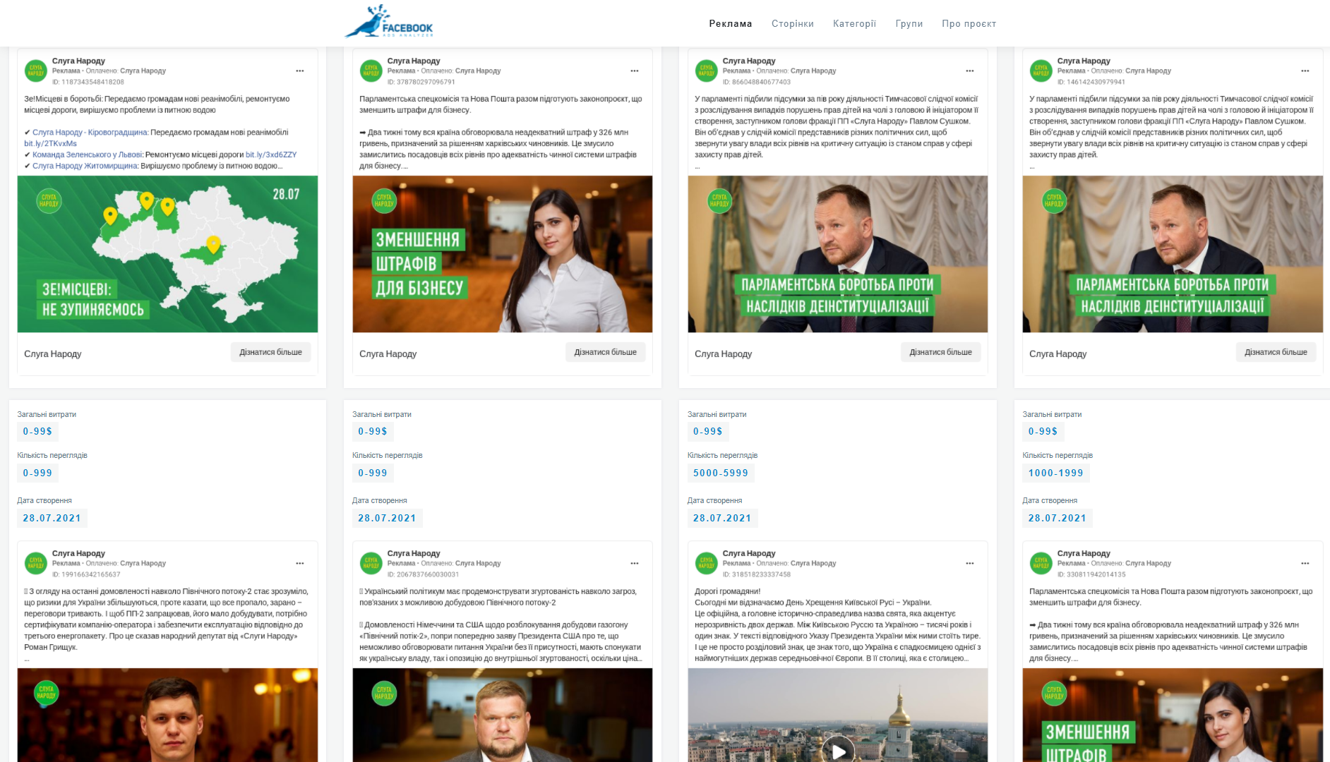The width and height of the screenshot is (1330, 762).
Task: Open three-dot menu on ad ID 146142430979941
Action: (x=1305, y=71)
